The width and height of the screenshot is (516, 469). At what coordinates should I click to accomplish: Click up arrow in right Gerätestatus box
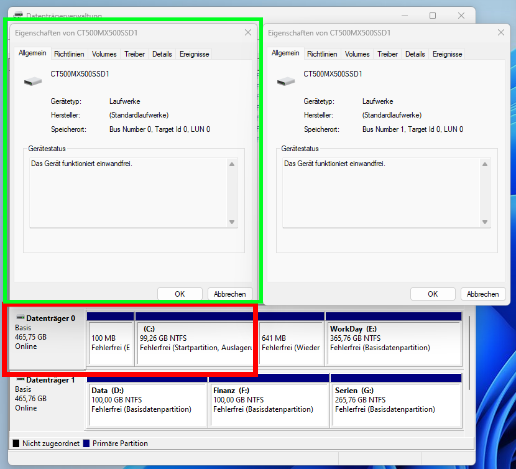[x=485, y=164]
